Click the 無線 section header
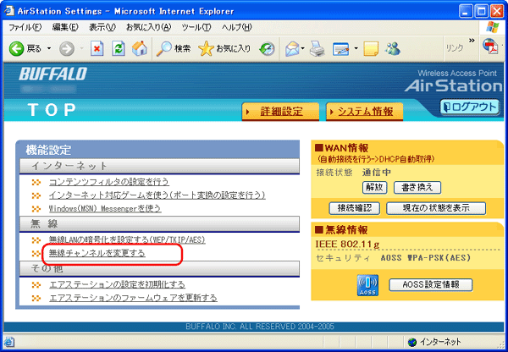This screenshot has width=508, height=352. [x=159, y=224]
